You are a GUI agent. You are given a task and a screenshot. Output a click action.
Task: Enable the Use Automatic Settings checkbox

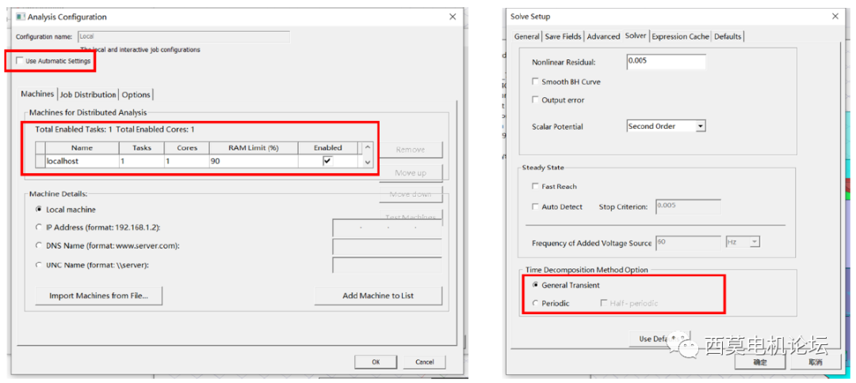[x=20, y=61]
